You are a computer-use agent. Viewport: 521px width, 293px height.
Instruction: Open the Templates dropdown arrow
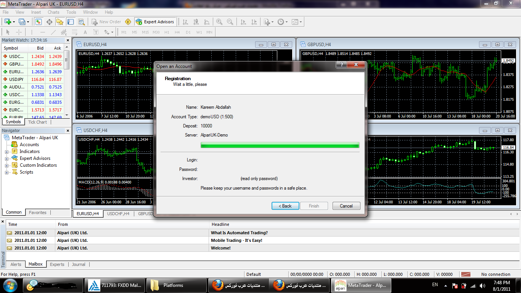click(301, 22)
